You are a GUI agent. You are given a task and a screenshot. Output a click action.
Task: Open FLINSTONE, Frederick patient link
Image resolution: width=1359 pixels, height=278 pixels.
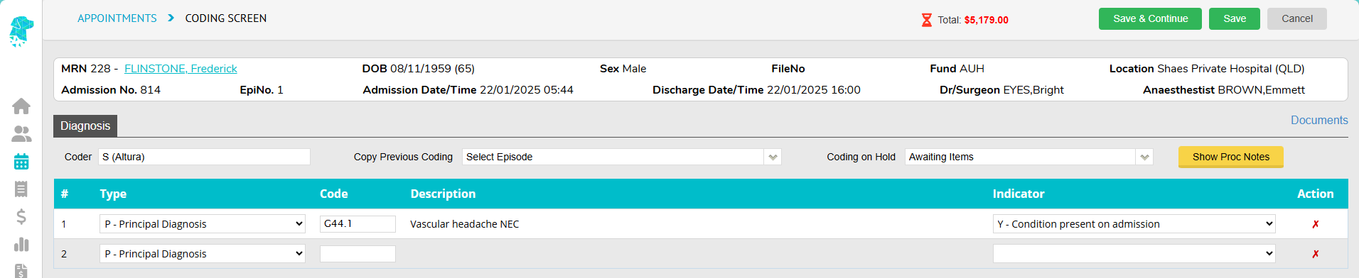pos(181,69)
